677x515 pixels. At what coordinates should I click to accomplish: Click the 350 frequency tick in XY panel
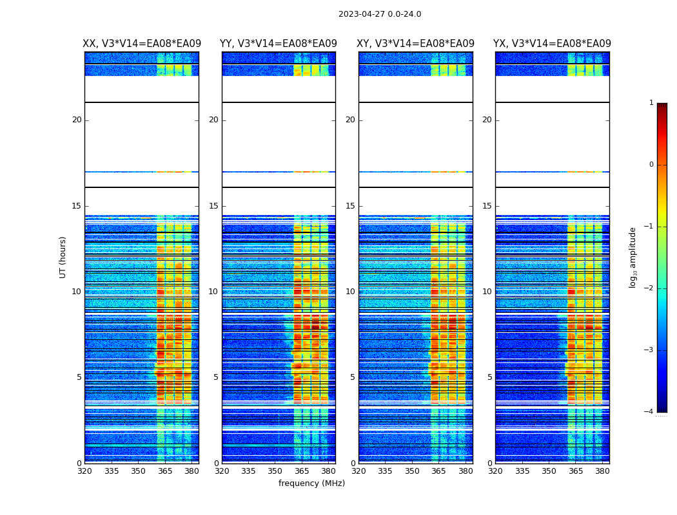(412, 471)
